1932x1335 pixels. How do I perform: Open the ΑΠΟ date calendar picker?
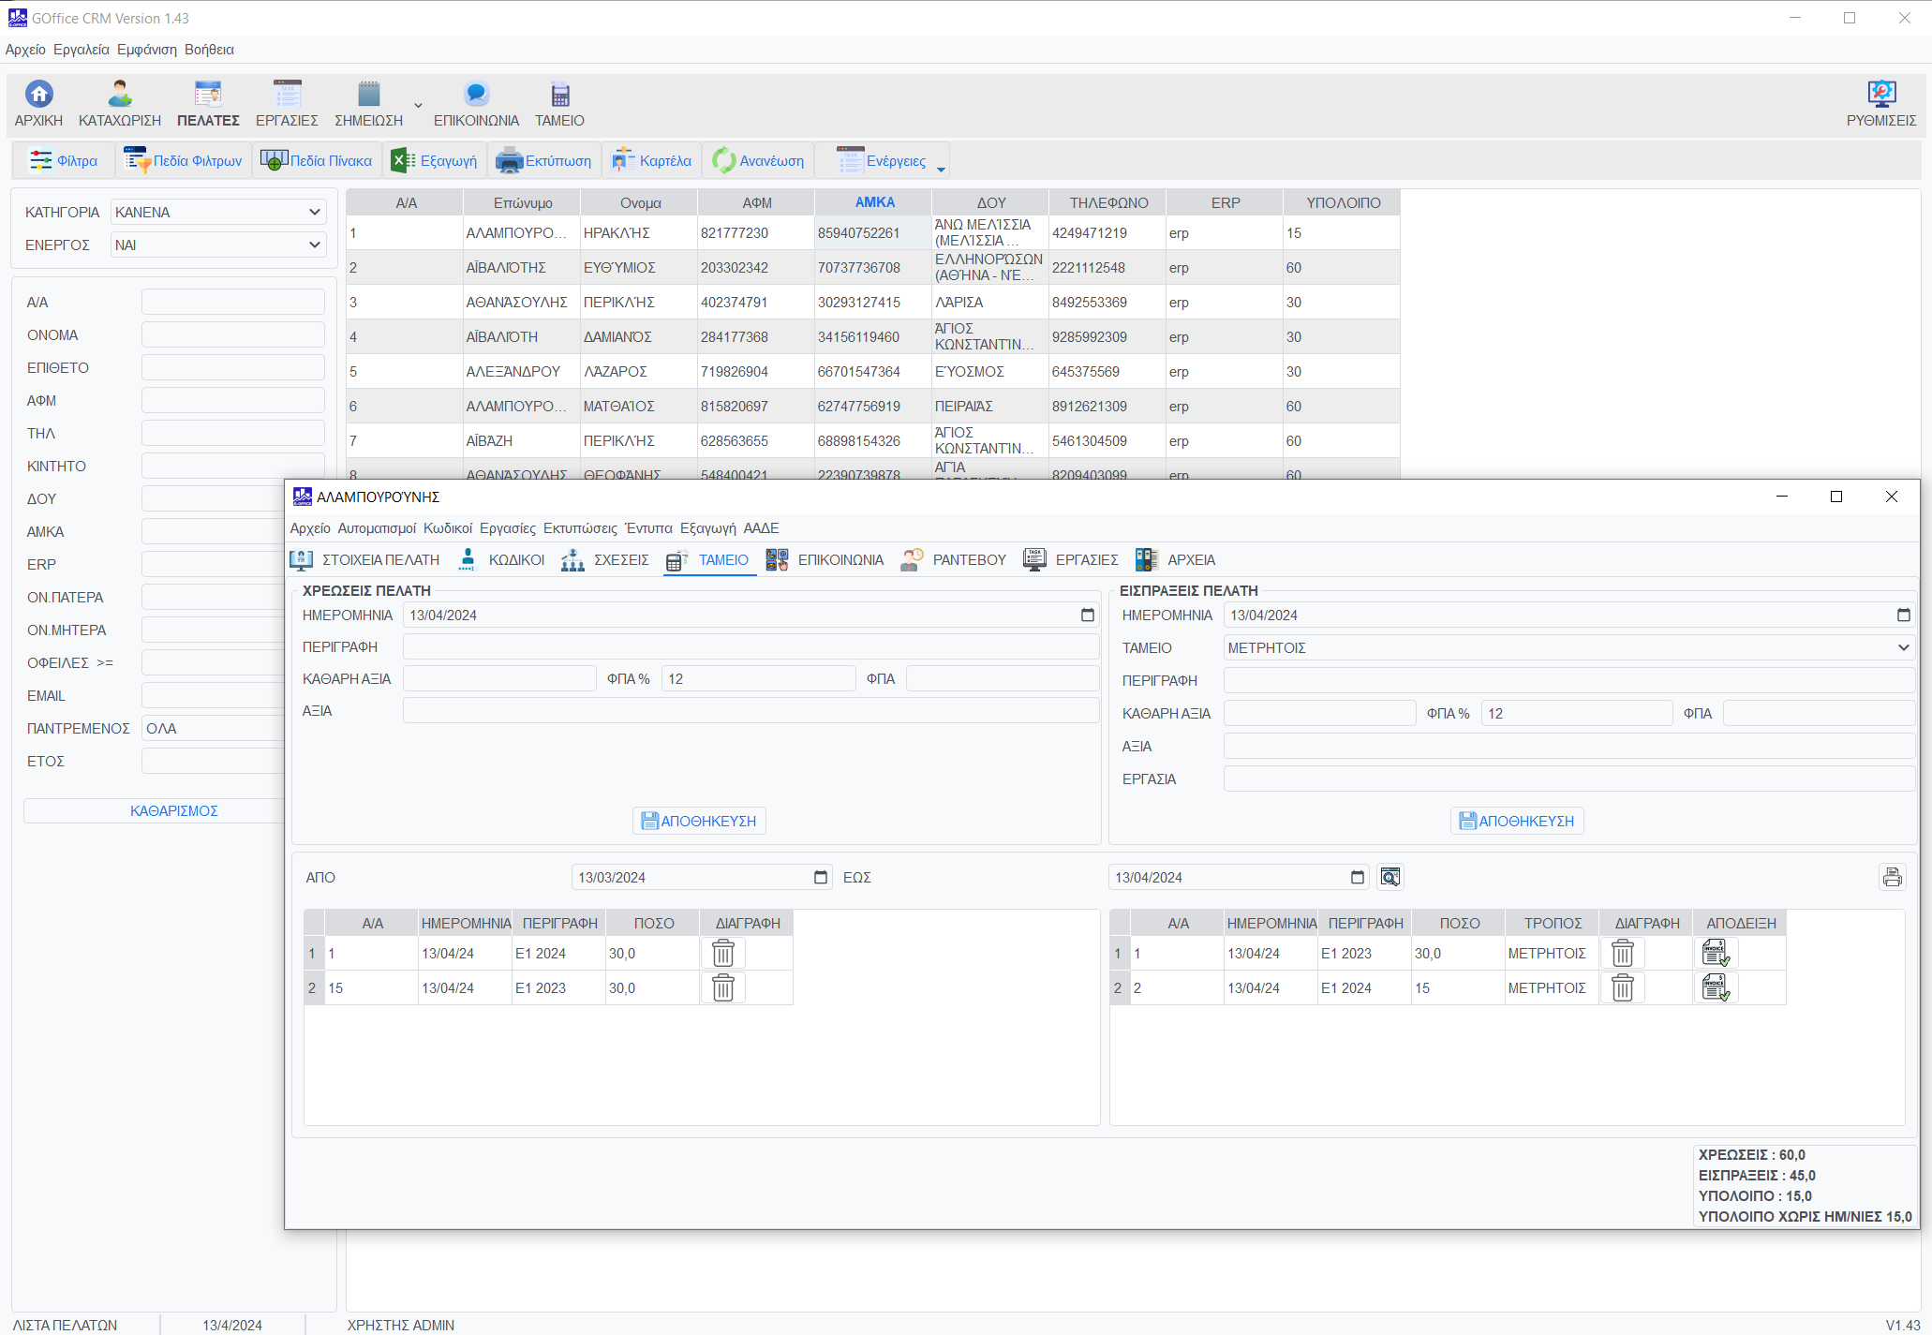820,877
